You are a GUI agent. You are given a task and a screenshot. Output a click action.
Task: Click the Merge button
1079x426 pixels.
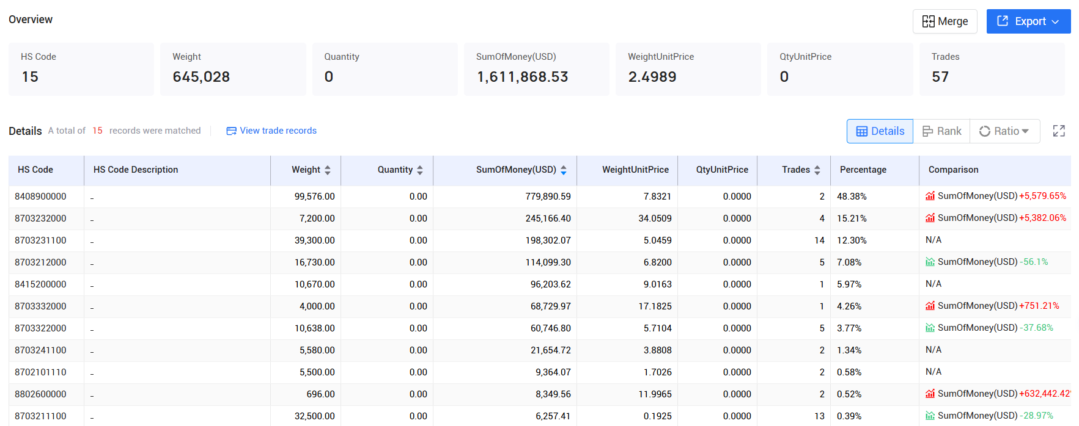945,21
